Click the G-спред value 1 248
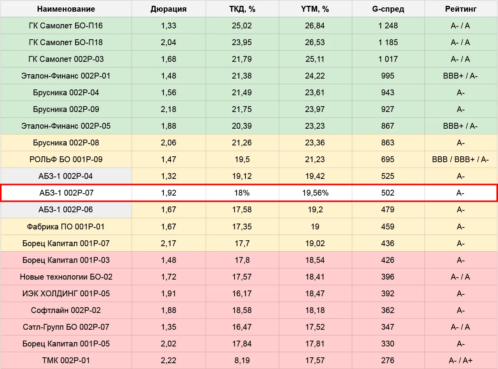Viewport: 498px width, 369px height. point(388,26)
